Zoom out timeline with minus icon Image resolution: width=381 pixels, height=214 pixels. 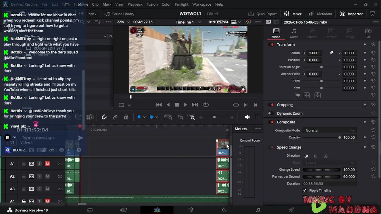pyautogui.click(x=201, y=117)
